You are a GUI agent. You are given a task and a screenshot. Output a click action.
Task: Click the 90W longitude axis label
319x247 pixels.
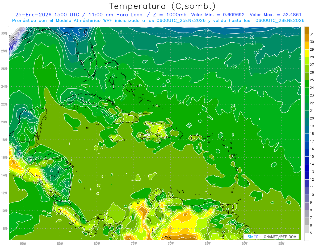point(23,244)
